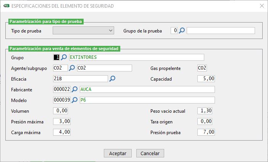
Task: Close the specifications dialog window
Action: 262,6
